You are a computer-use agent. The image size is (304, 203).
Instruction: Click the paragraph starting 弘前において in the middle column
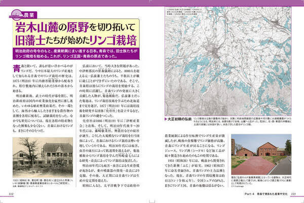coord(109,91)
